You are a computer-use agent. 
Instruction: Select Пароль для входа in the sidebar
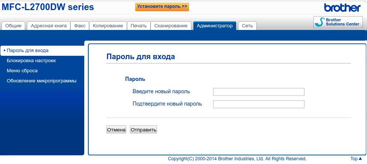[28, 51]
